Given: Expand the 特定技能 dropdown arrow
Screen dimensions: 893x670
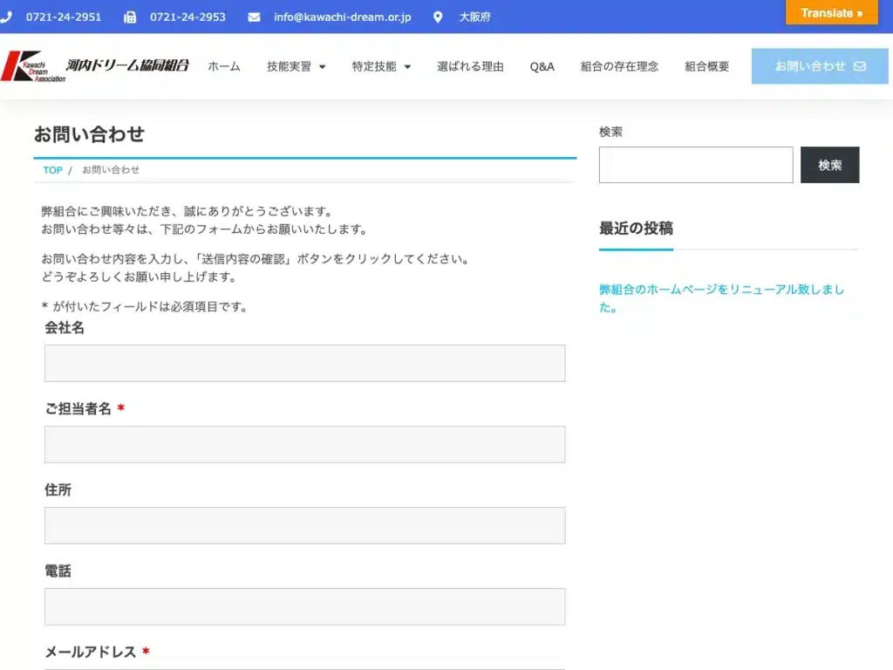Looking at the screenshot, I should tap(407, 66).
